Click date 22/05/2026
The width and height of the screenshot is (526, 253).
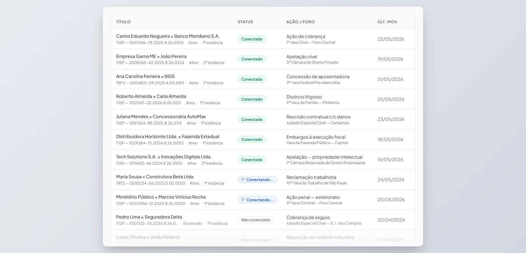391,39
